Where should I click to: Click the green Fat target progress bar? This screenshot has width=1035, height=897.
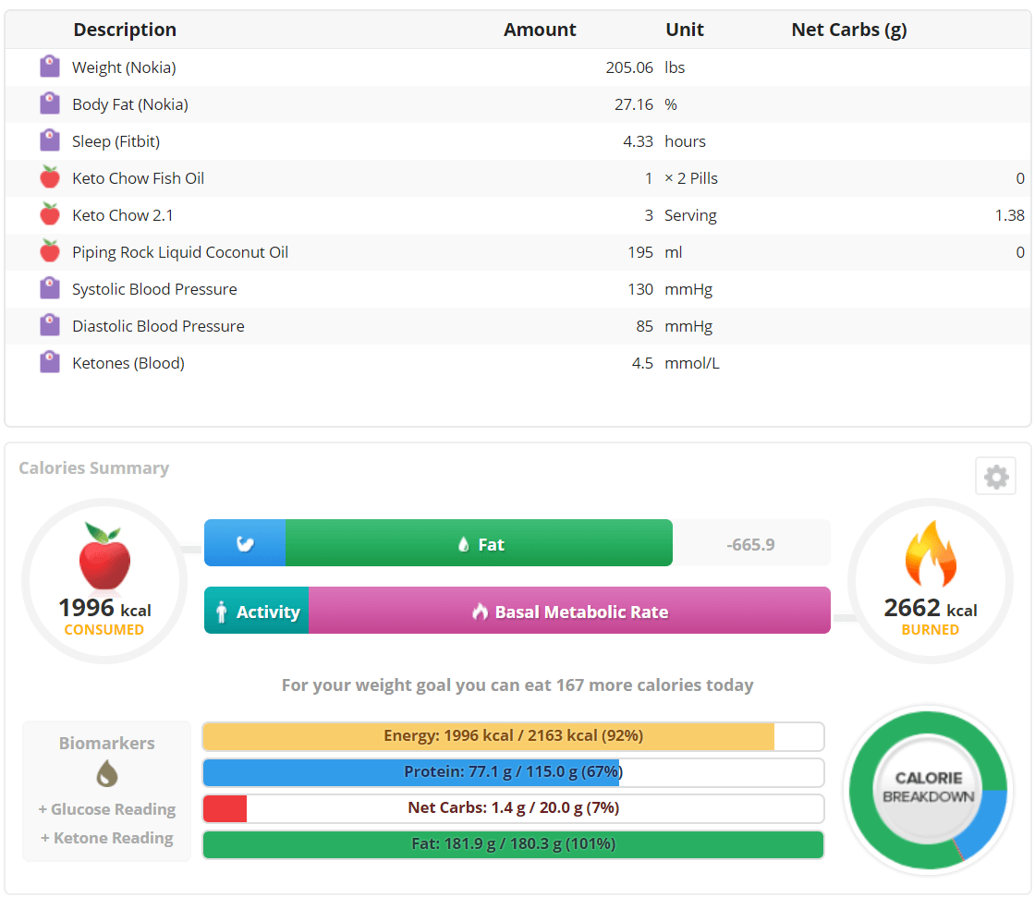point(514,844)
